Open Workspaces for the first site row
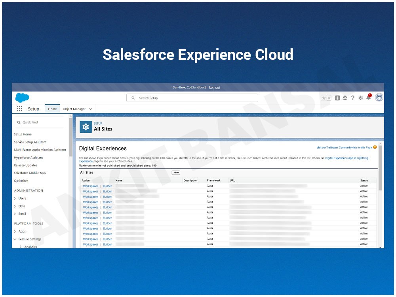Viewport: 396px width, 297px height. coord(90,186)
